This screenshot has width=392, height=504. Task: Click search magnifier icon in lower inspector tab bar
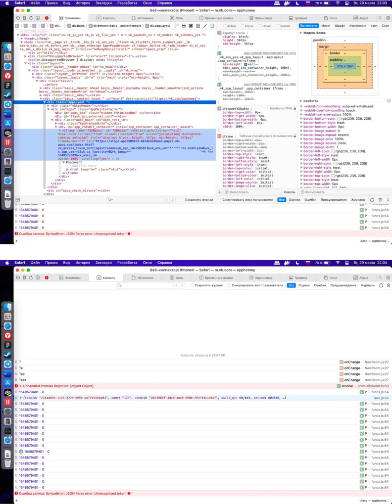click(x=380, y=277)
